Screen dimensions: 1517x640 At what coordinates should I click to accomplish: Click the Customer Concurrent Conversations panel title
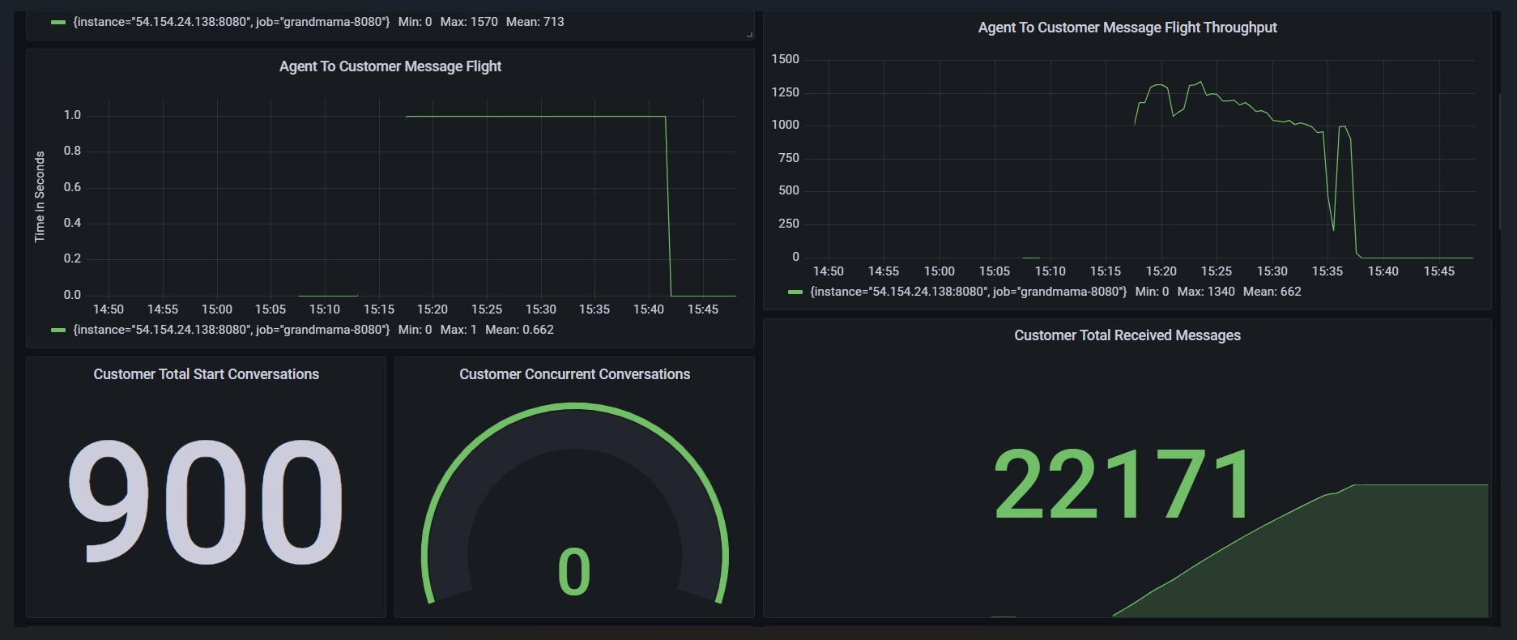574,374
